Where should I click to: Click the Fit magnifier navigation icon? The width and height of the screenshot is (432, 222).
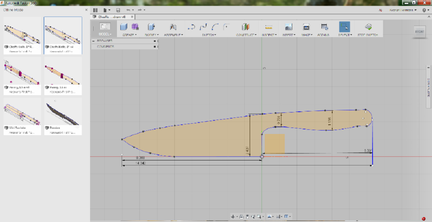coord(260,217)
